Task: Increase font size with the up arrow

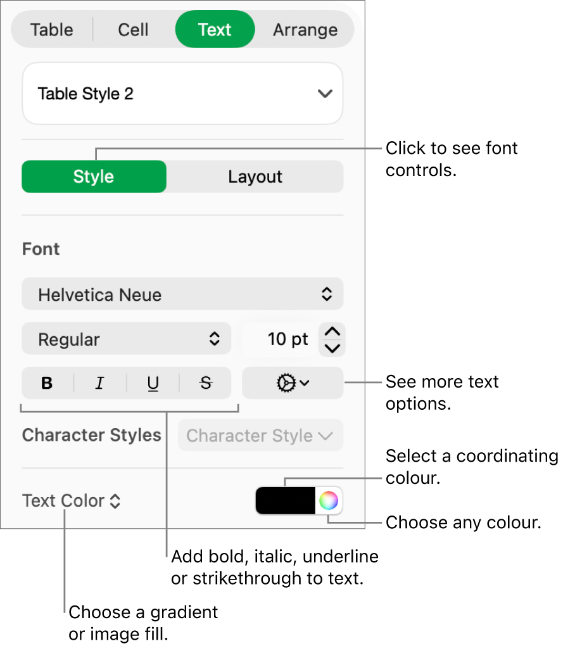Action: point(331,330)
